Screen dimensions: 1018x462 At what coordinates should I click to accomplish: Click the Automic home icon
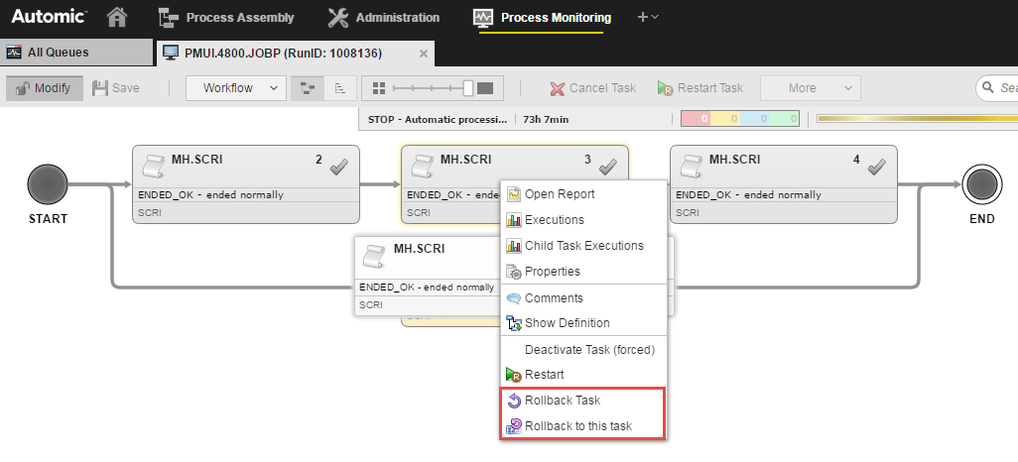click(117, 17)
